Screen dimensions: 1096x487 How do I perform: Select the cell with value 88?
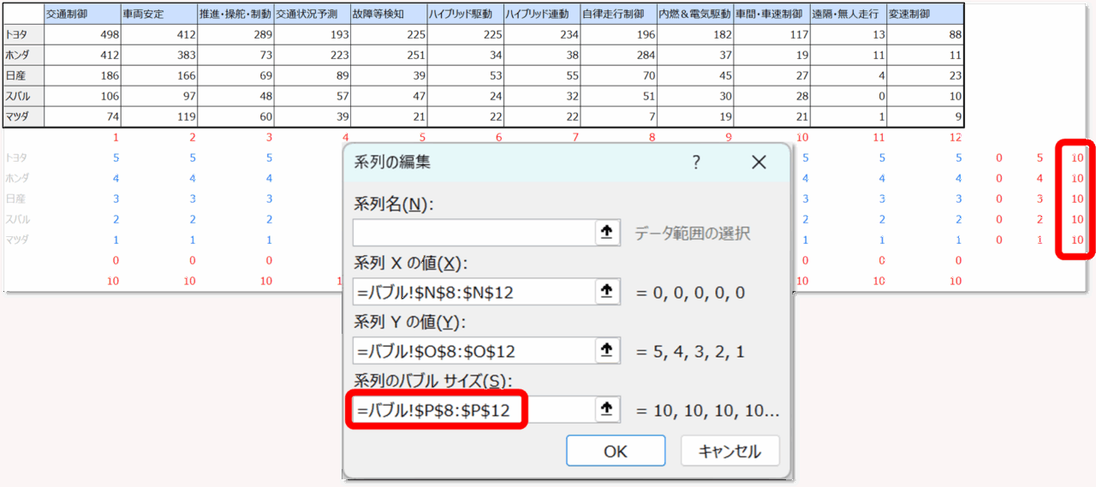coord(926,34)
